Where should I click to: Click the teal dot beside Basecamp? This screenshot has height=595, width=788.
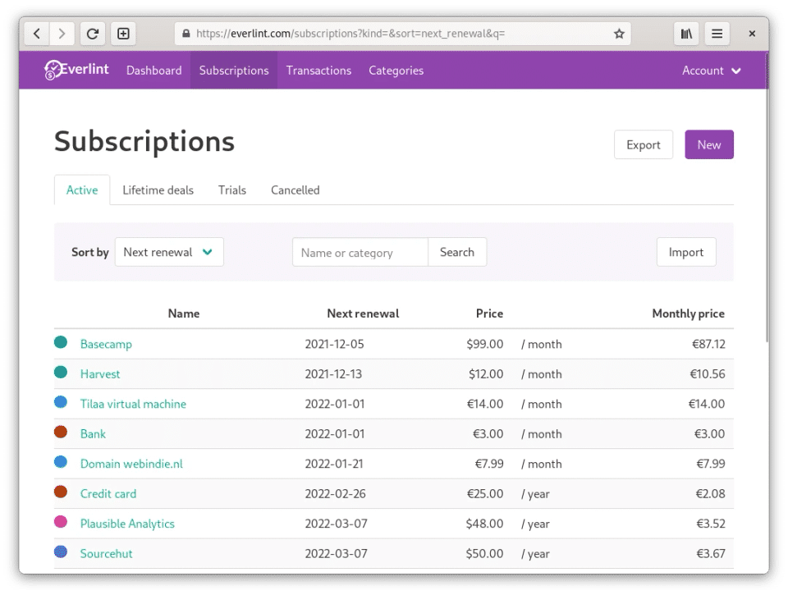pyautogui.click(x=61, y=342)
